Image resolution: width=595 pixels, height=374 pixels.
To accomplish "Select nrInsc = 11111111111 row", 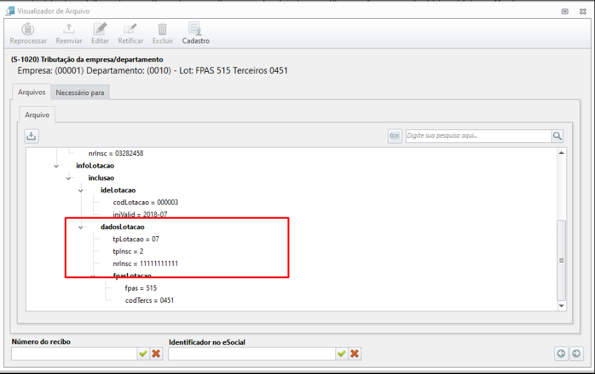I will tap(145, 263).
